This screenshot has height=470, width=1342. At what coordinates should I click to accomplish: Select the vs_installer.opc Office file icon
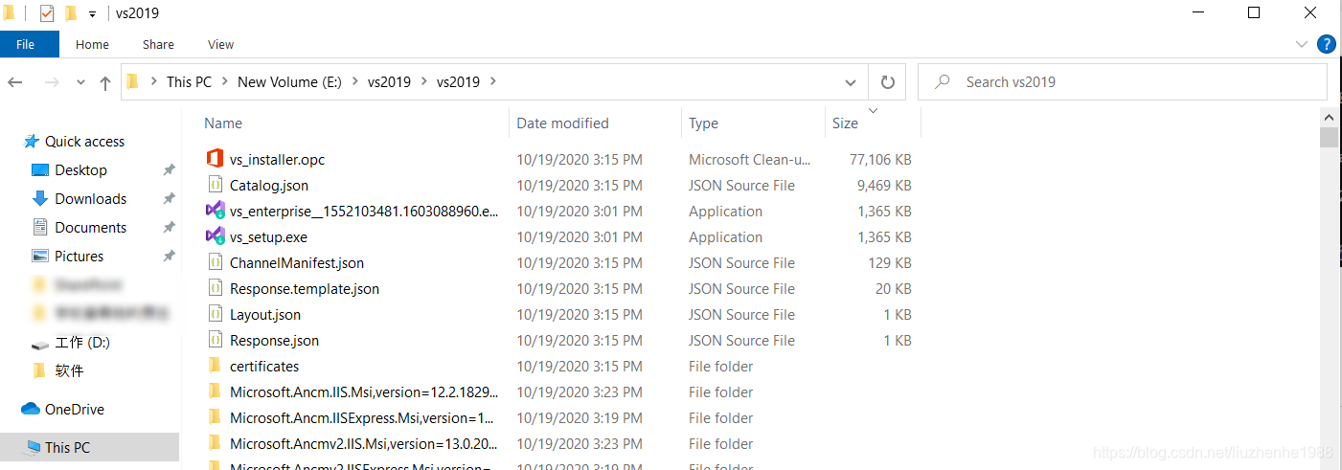tap(215, 159)
